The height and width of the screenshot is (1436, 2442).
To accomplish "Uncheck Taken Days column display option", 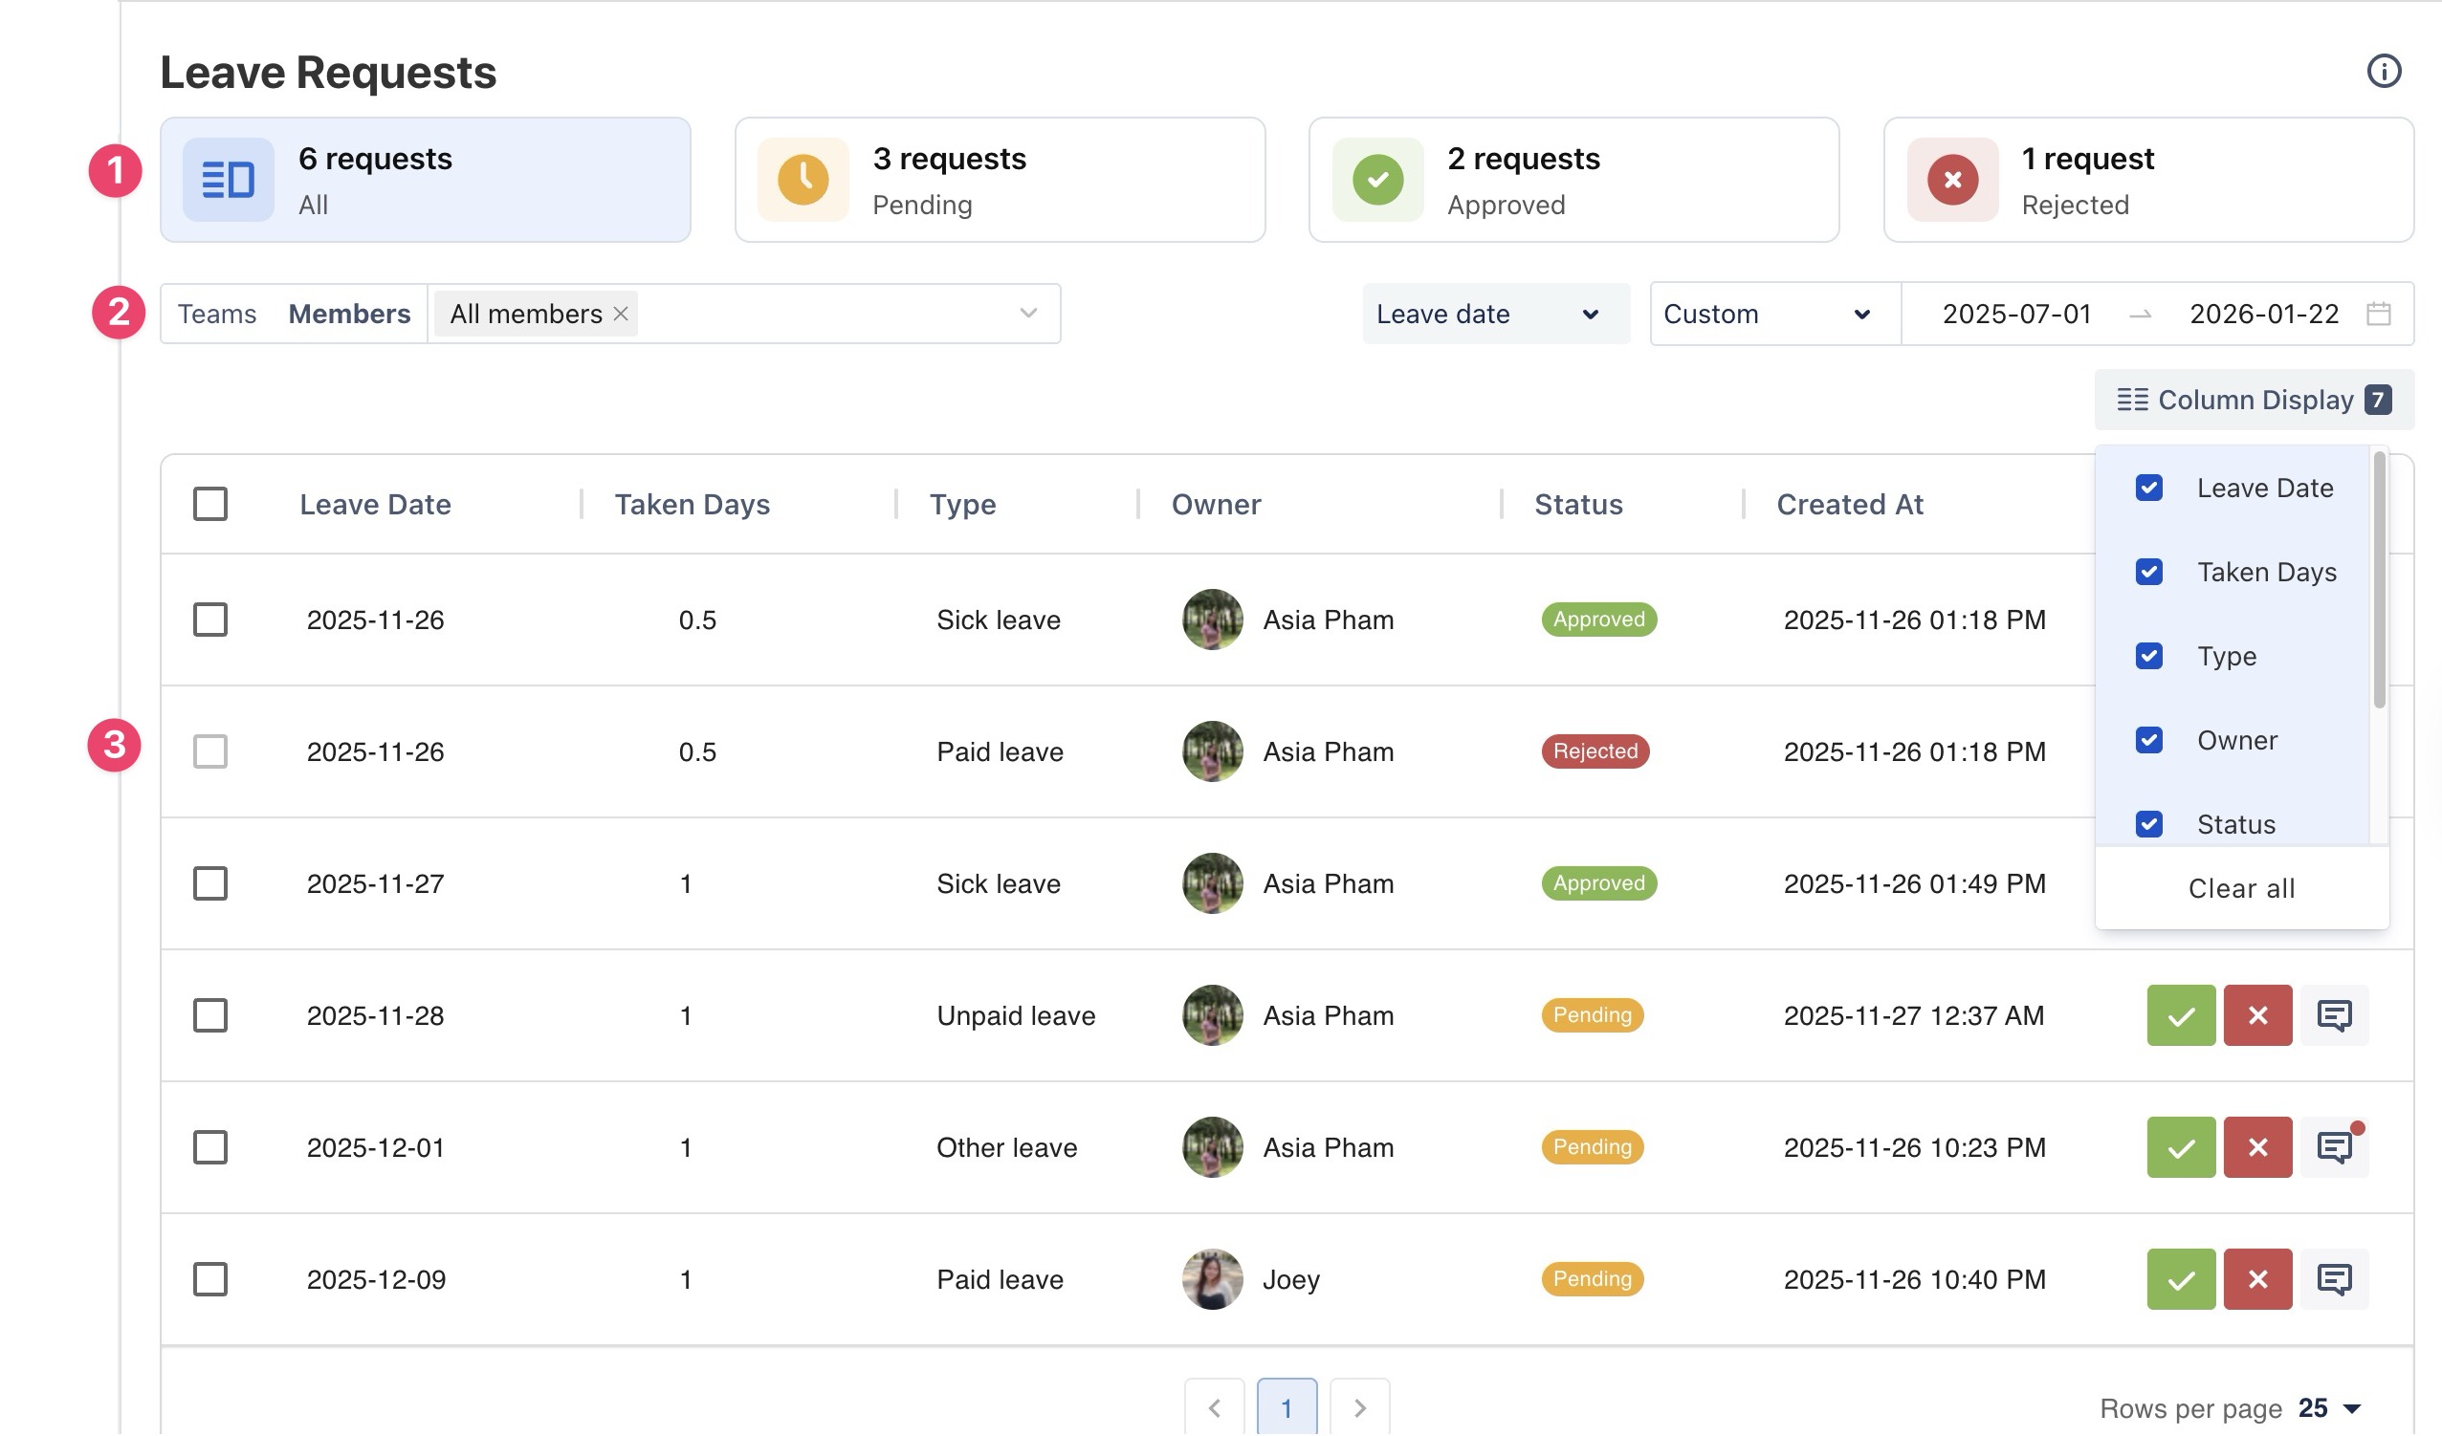I will [2148, 572].
